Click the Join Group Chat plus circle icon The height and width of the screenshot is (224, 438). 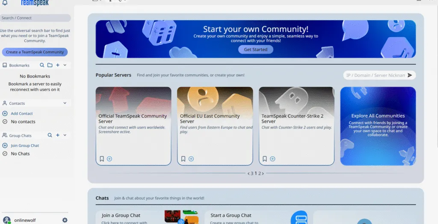click(5, 145)
